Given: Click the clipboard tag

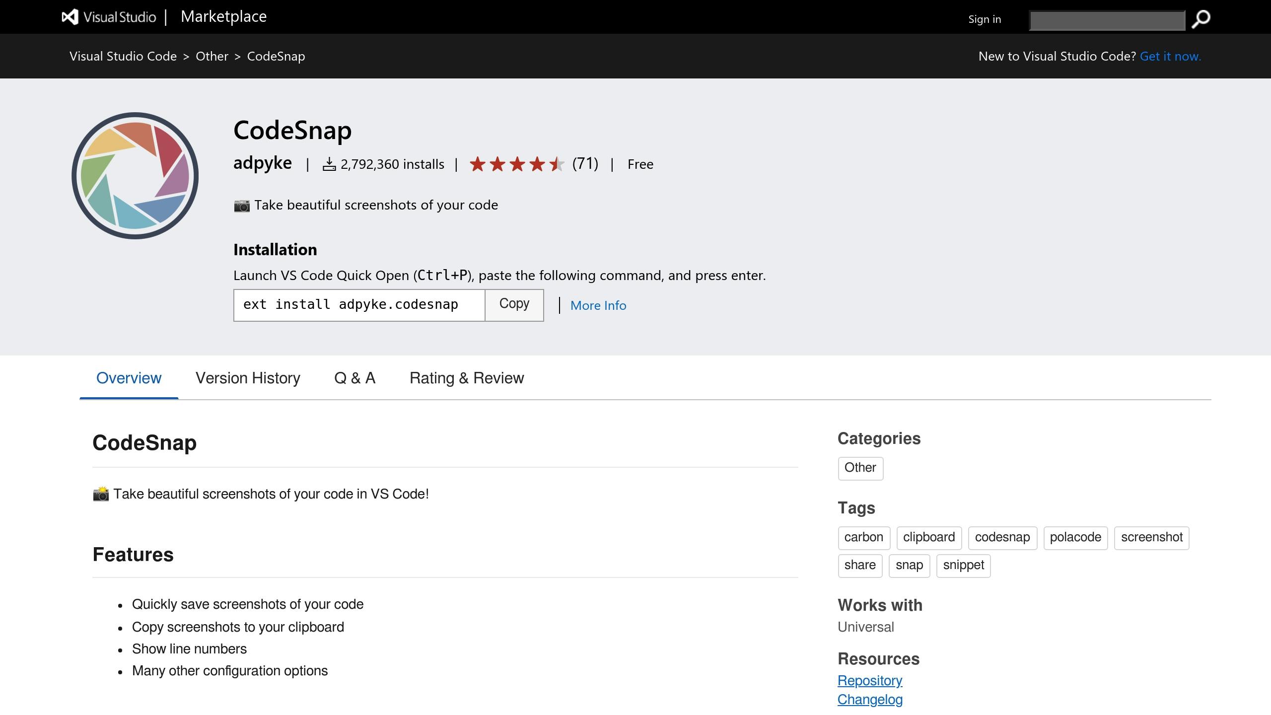Looking at the screenshot, I should [x=929, y=538].
